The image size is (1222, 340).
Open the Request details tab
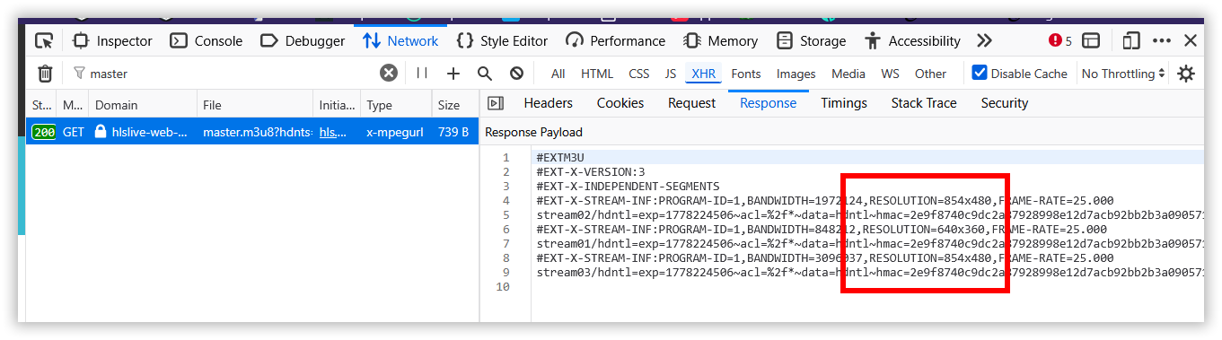coord(691,103)
